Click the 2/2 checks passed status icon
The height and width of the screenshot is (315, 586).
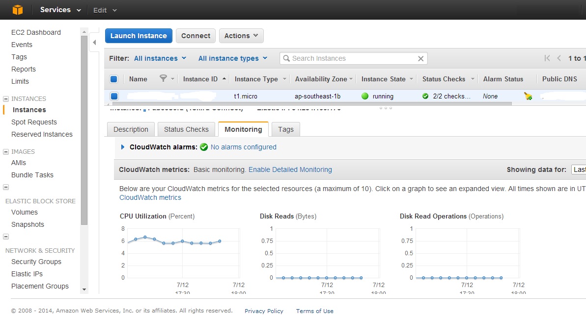coord(425,96)
